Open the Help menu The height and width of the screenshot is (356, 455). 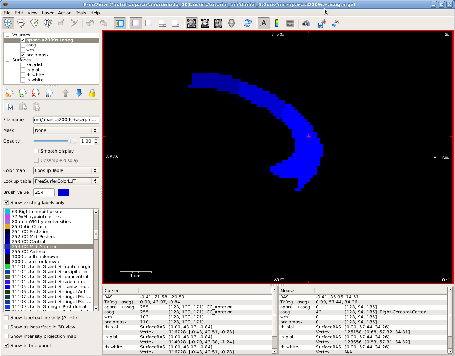pyautogui.click(x=95, y=13)
